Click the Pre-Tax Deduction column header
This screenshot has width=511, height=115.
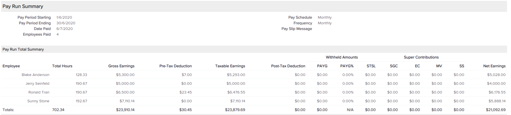[x=175, y=66]
